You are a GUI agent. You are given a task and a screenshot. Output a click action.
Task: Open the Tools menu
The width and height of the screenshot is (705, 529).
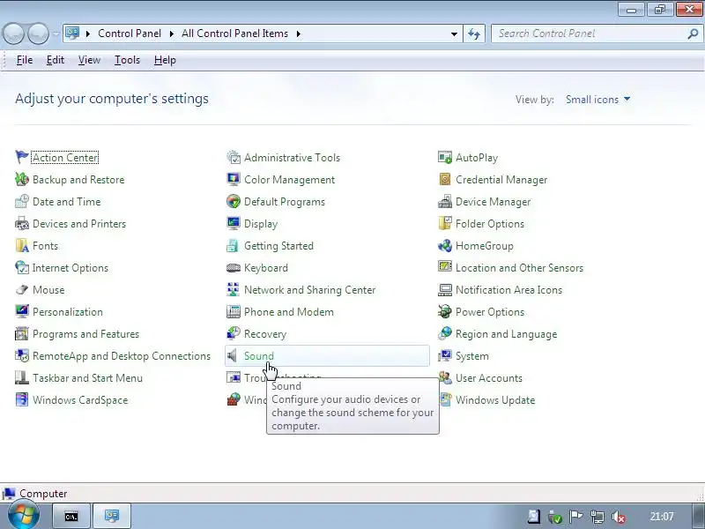[x=127, y=60]
